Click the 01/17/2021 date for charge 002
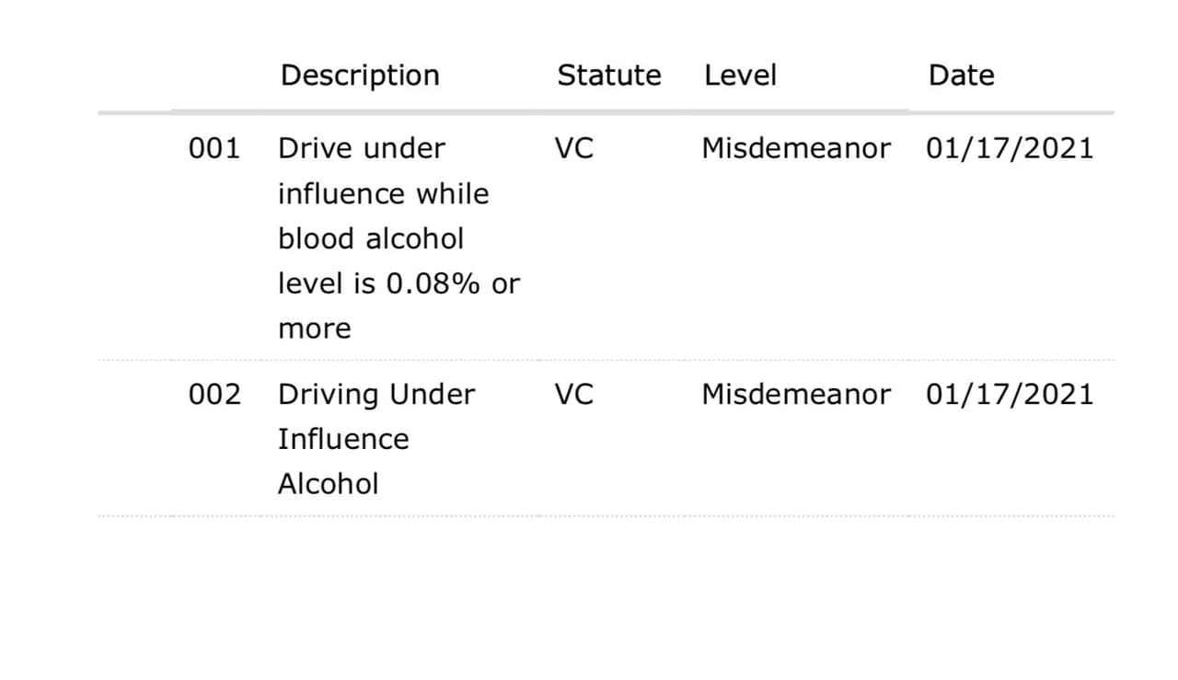This screenshot has width=1178, height=680. [1010, 395]
